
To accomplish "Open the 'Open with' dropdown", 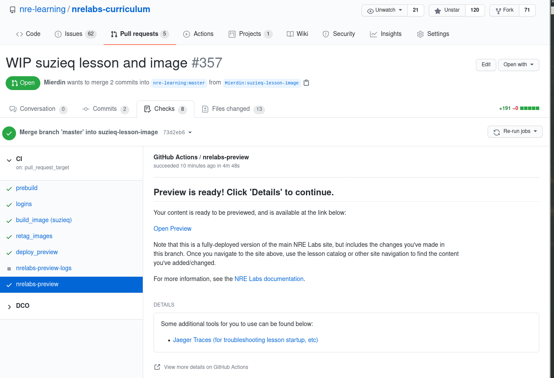I will coord(518,65).
